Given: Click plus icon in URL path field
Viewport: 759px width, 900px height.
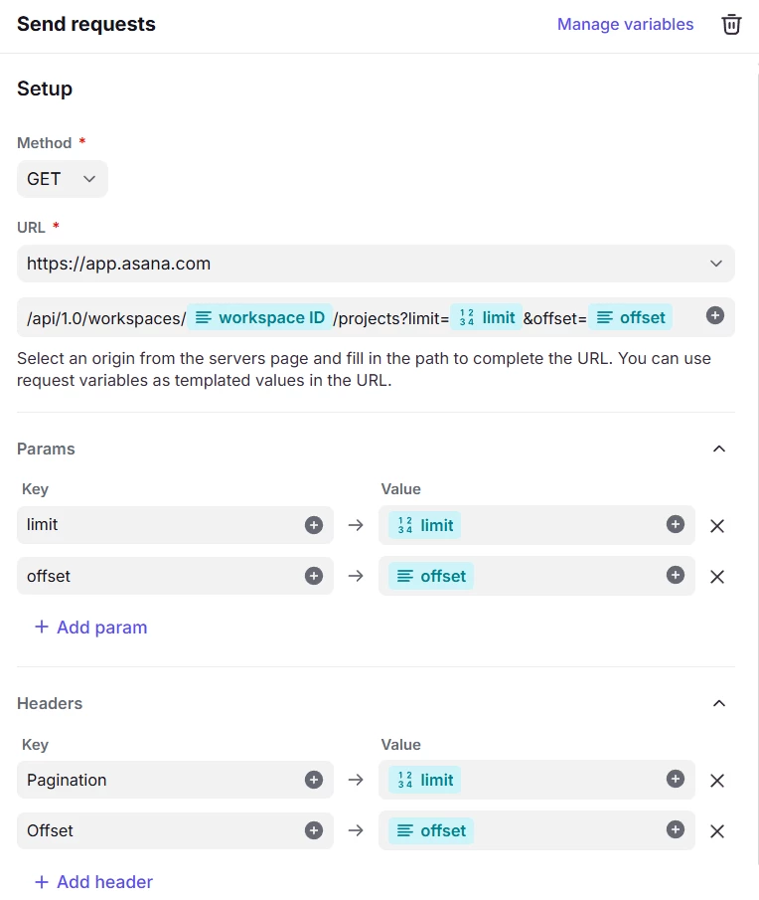Looking at the screenshot, I should point(715,316).
